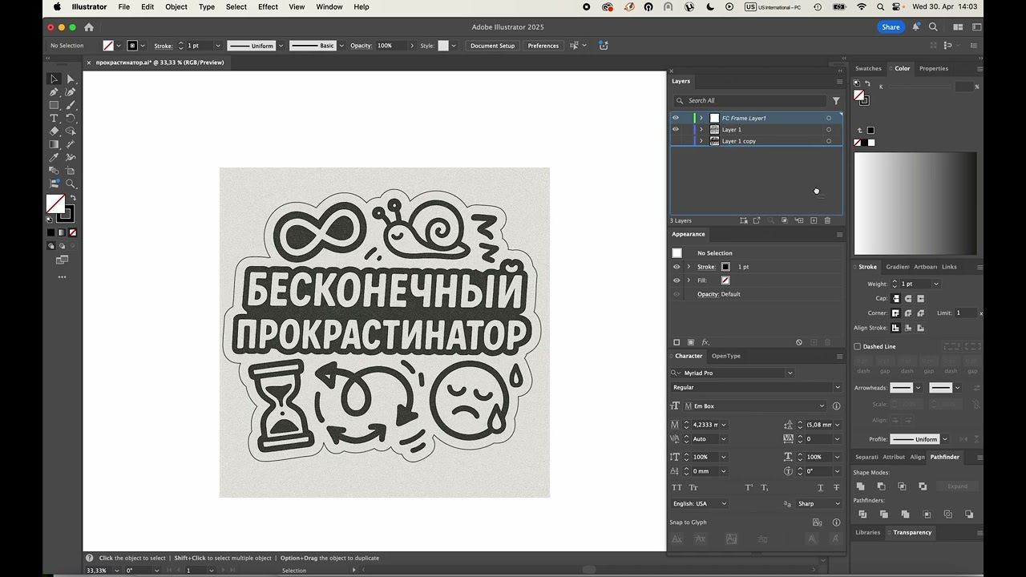Select the Pen tool

click(x=54, y=92)
